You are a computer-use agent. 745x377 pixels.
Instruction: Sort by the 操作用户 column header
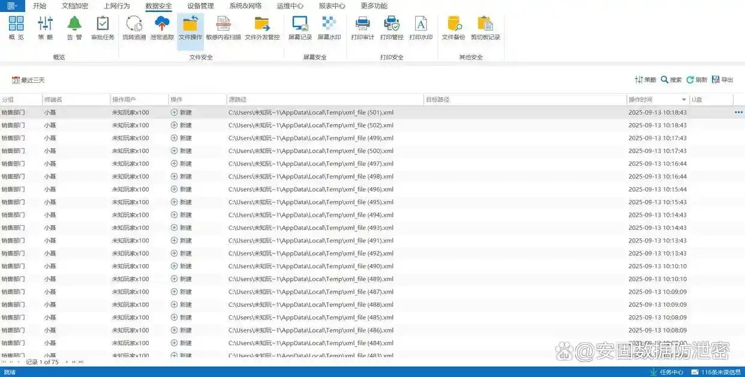(x=140, y=99)
